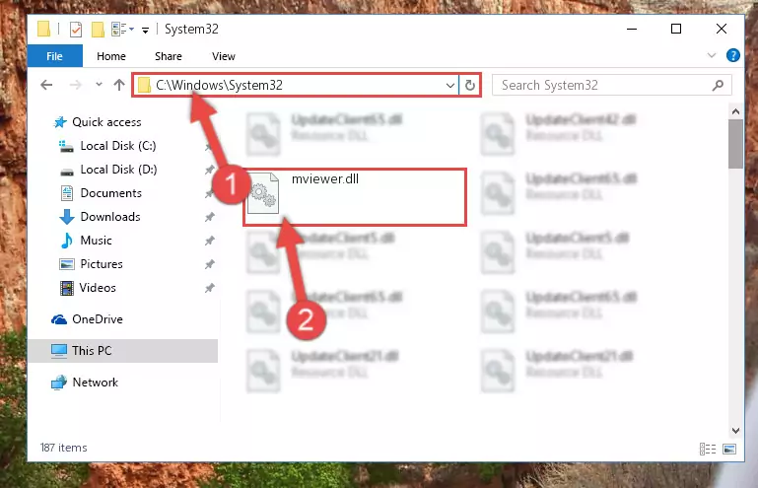Switch to the Home ribbon tab
Screen dimensions: 758x488
[x=111, y=56]
